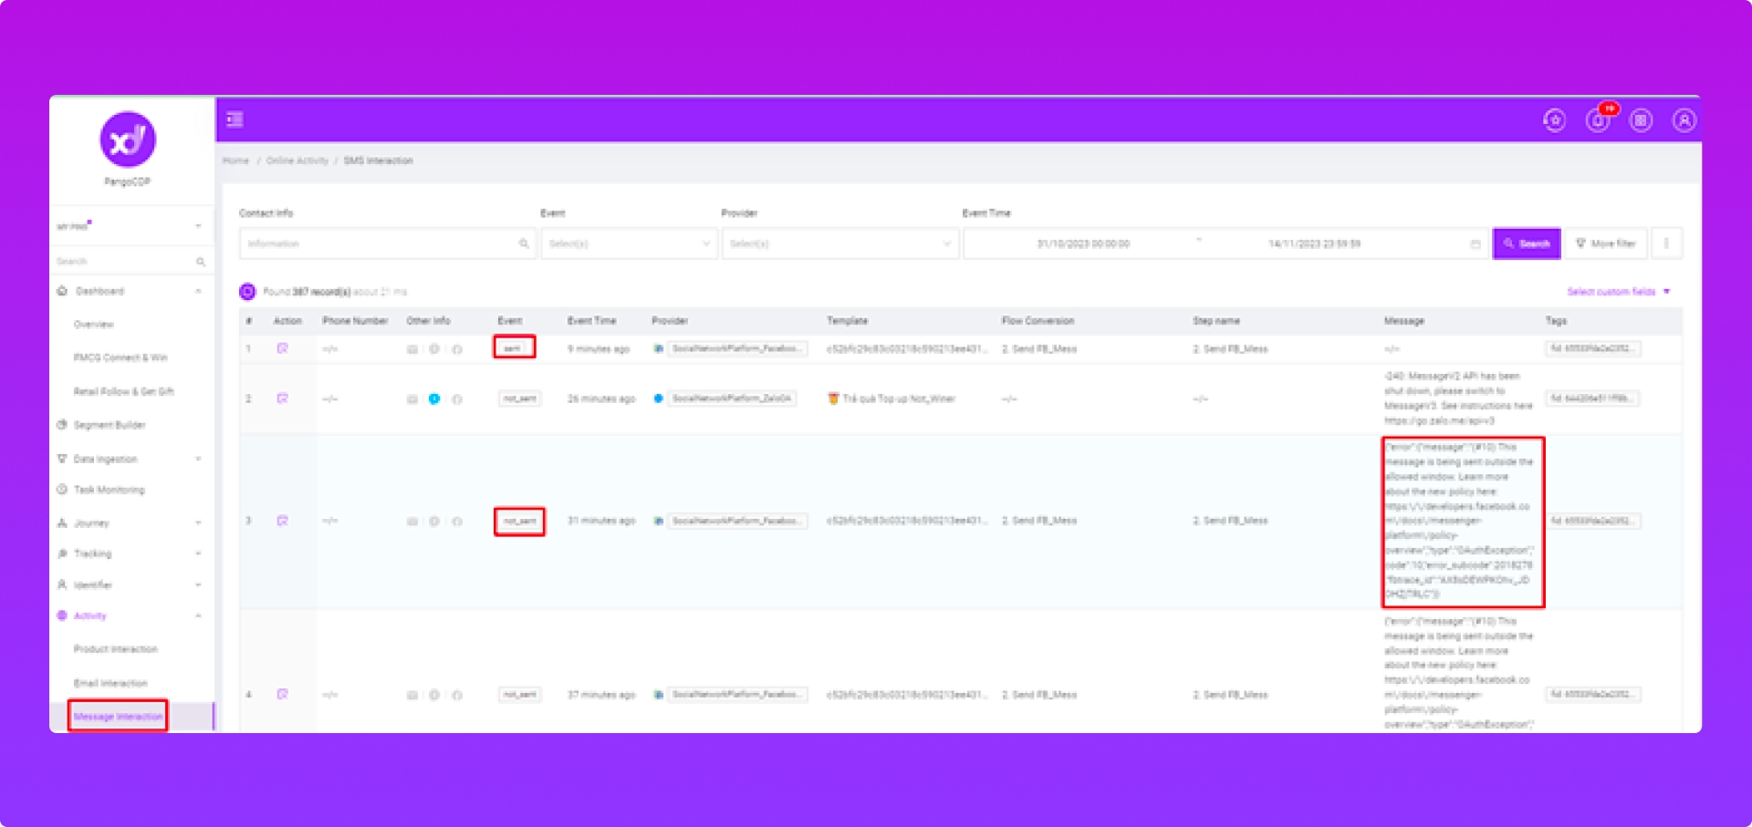
Task: Click the action icon in row 1
Action: click(283, 349)
